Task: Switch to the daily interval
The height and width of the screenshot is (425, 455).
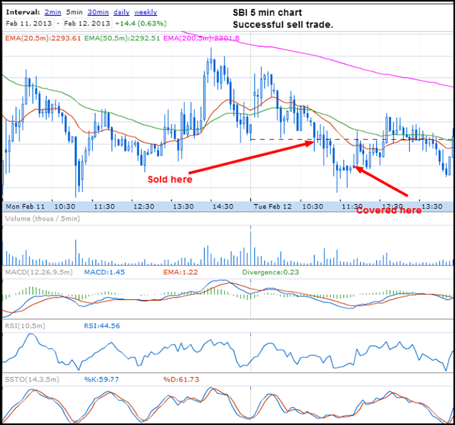Action: click(122, 12)
